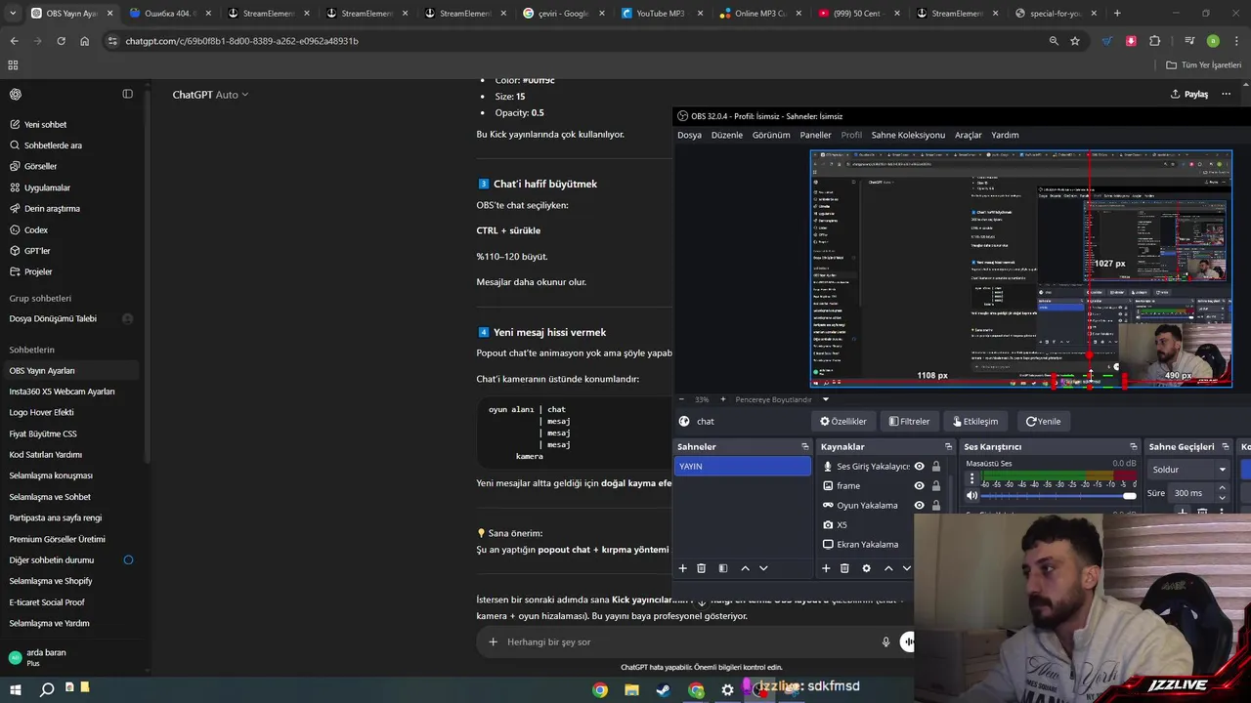
Task: Open the Chrome profile avatar
Action: pos(1213,41)
